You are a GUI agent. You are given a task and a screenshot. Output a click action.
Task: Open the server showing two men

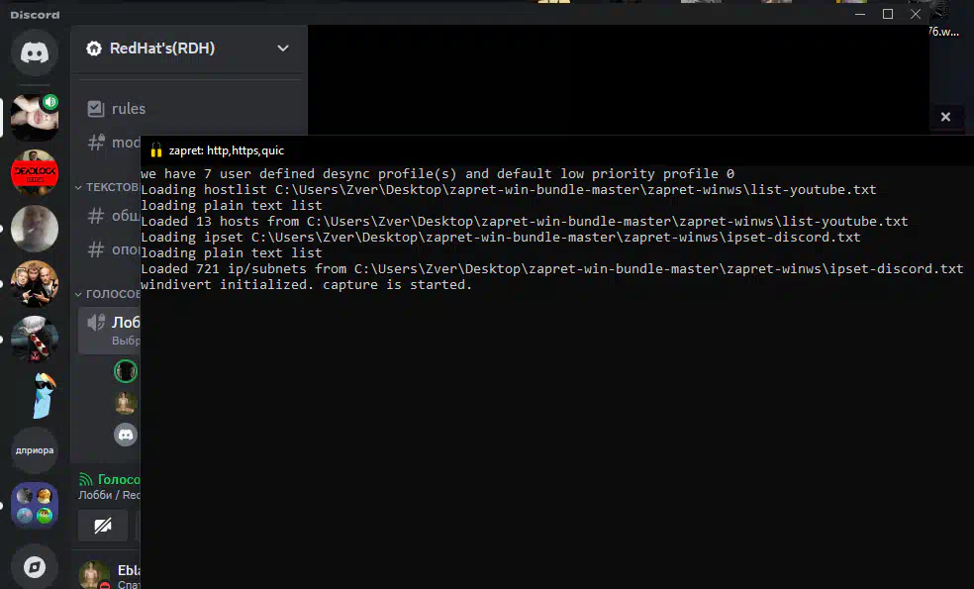[x=35, y=283]
